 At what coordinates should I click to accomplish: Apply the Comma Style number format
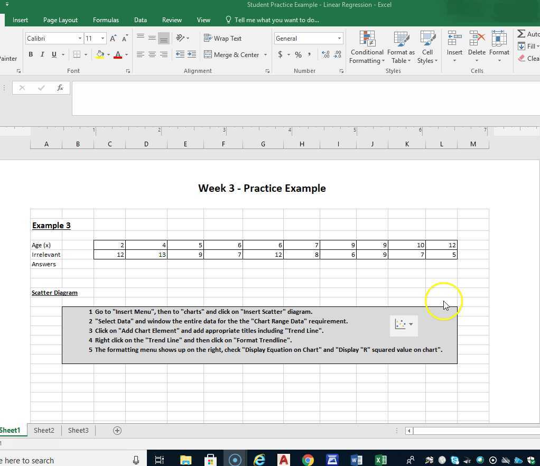point(308,54)
